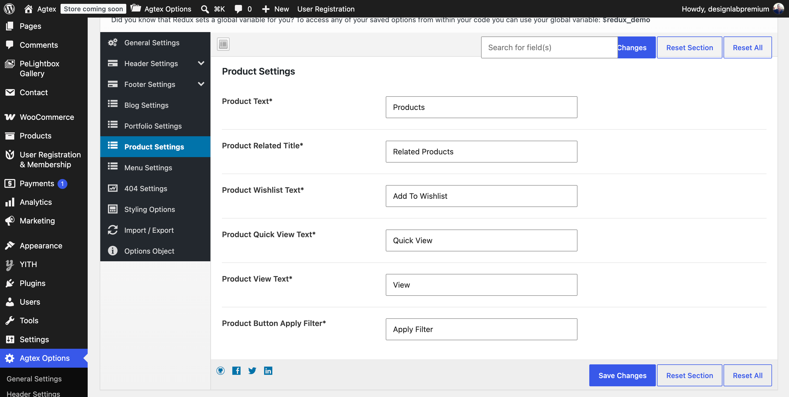This screenshot has height=397, width=789.
Task: Click the user avatar in admin bar
Action: (778, 8)
